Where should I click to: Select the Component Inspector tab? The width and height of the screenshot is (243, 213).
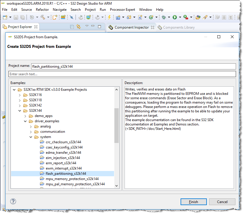pos(132,27)
